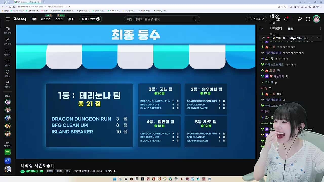This screenshot has height=182, width=324.
Task: Toggle the light/dark theme sun icon
Action: point(308,19)
